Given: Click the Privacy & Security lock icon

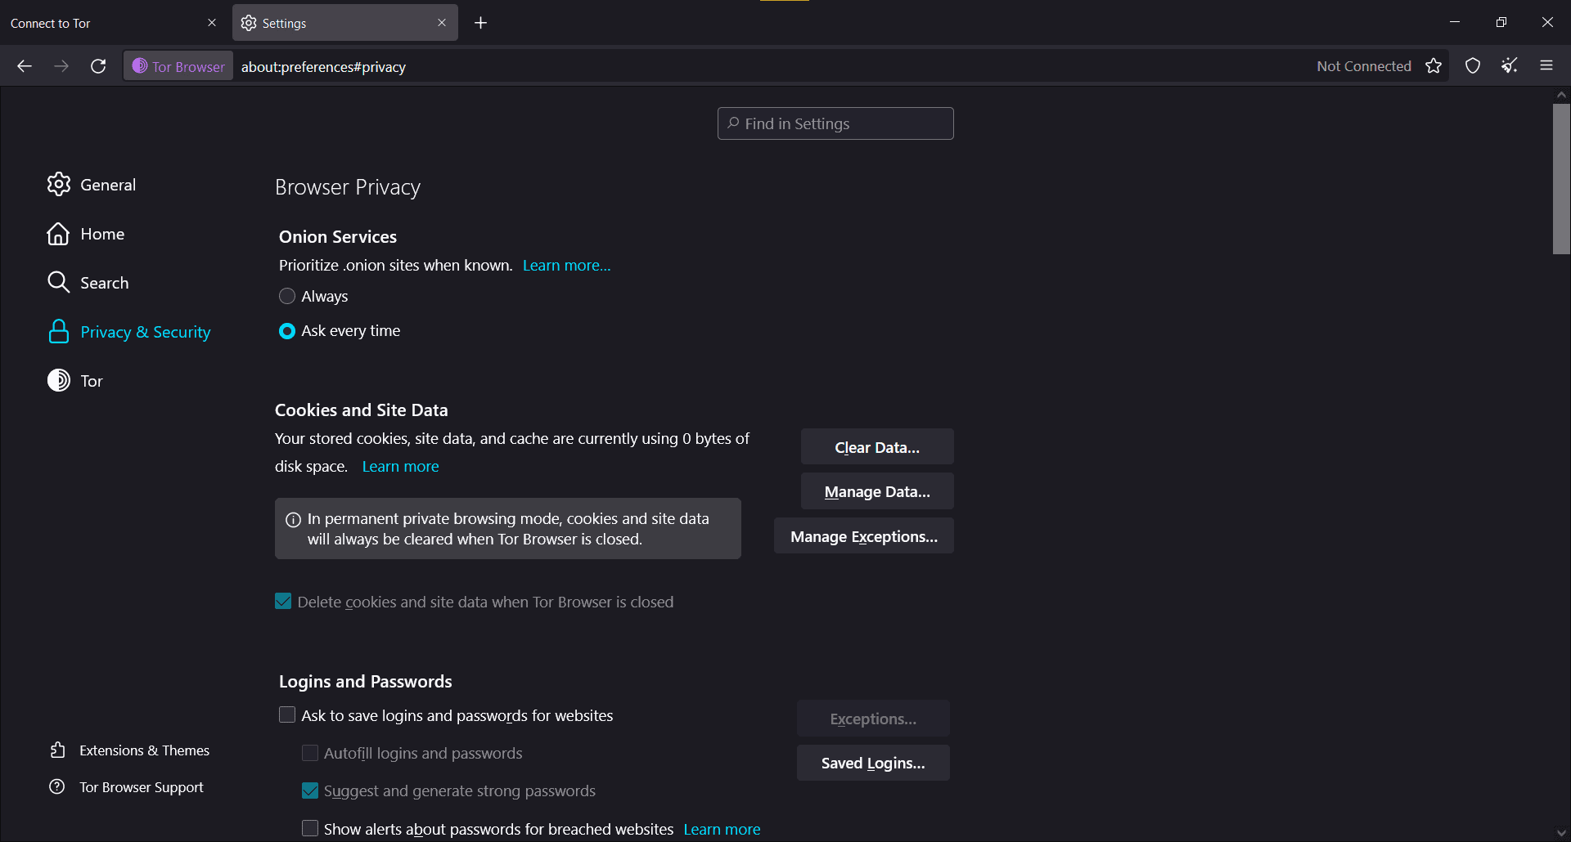Looking at the screenshot, I should (x=59, y=332).
